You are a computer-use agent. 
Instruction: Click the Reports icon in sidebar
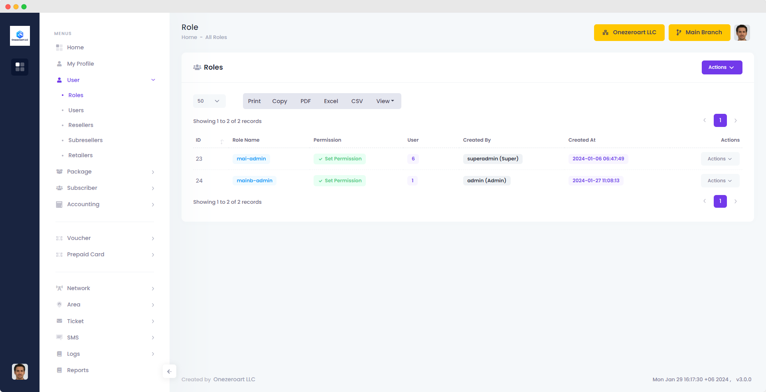(x=59, y=370)
